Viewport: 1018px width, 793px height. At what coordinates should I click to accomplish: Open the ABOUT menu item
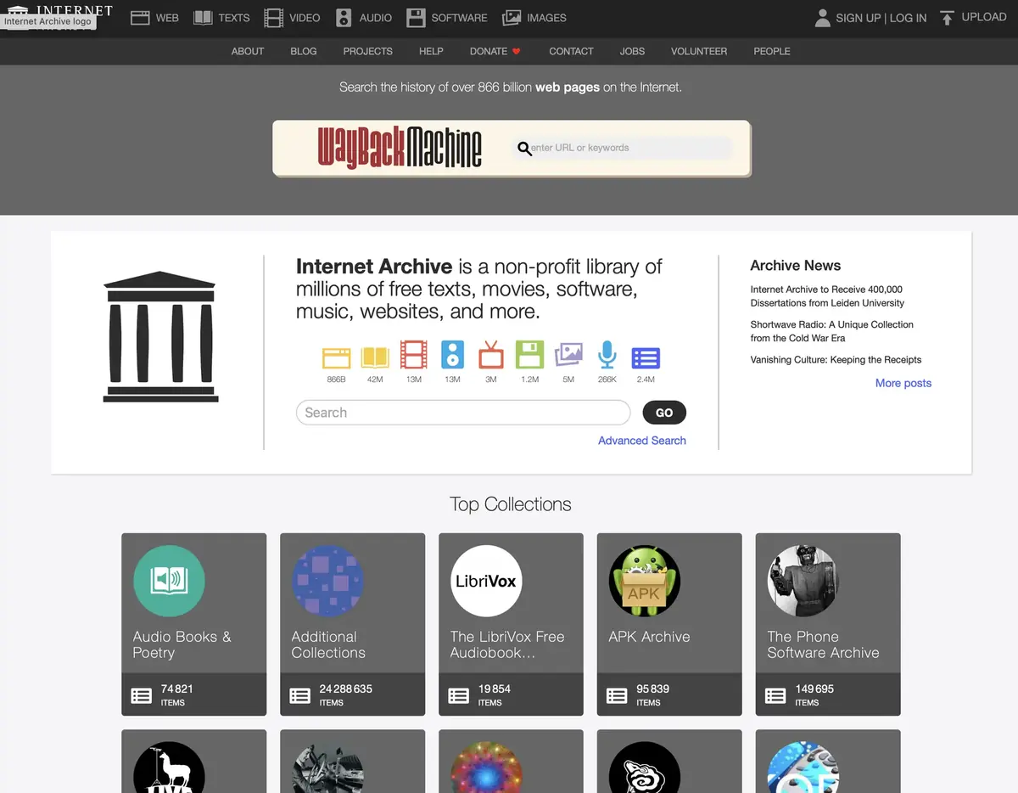coord(247,51)
